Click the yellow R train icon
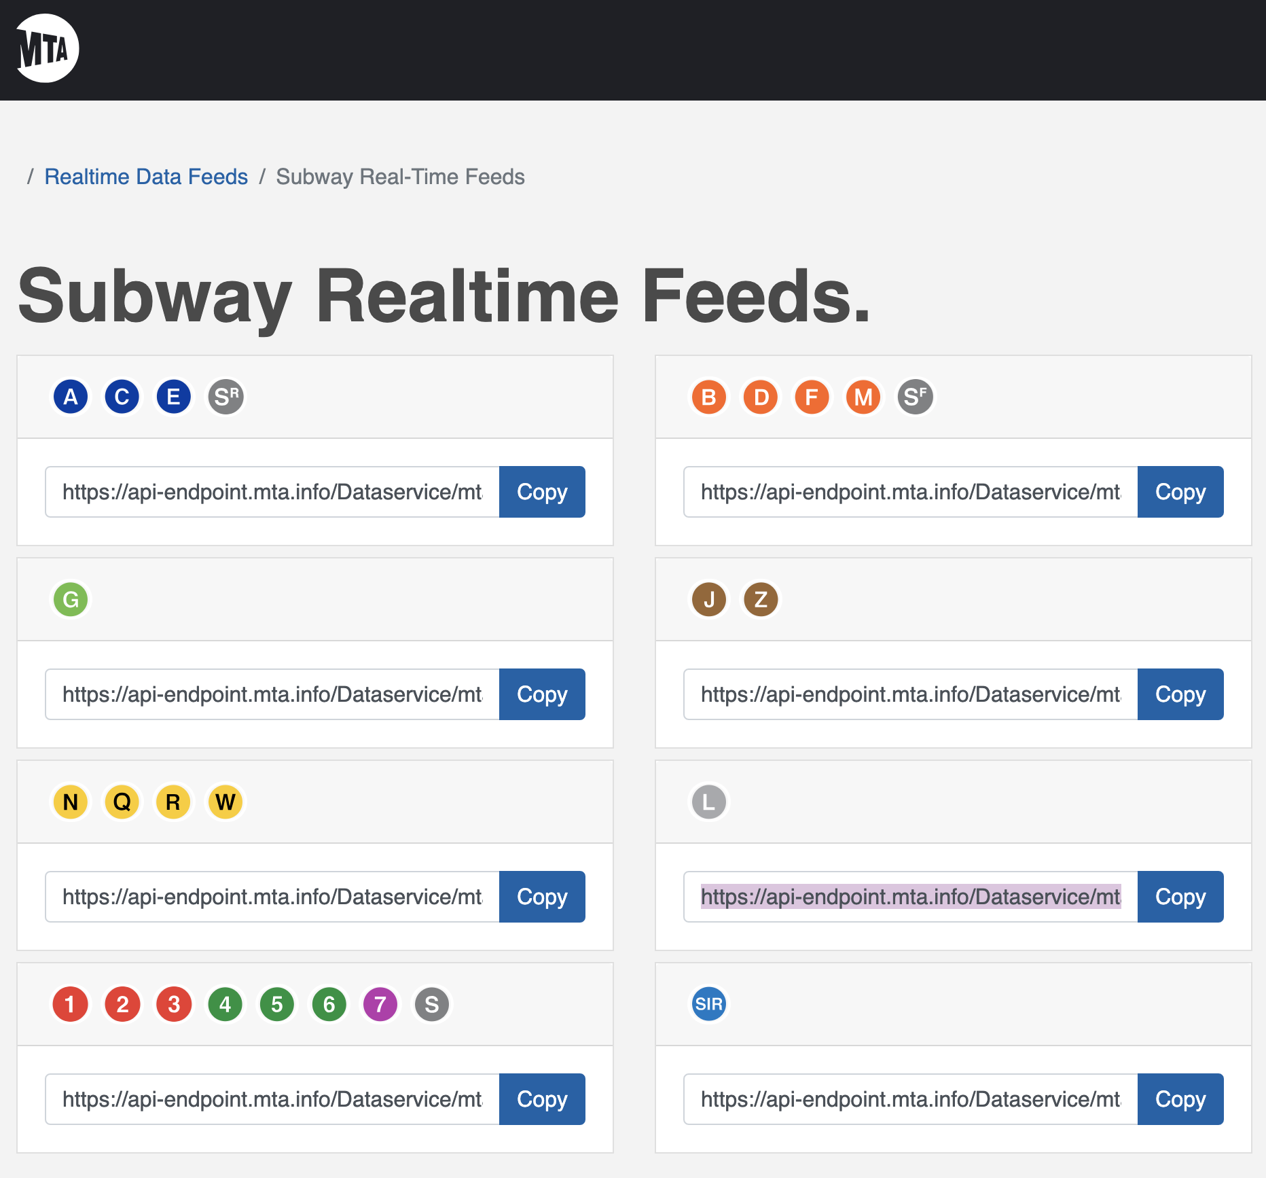This screenshot has height=1178, width=1266. pos(174,802)
